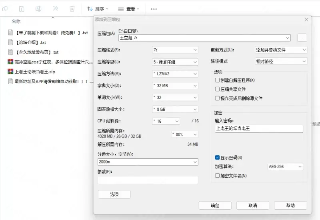Enable 创建自解压程序 checkbox
The height and width of the screenshot is (220, 320).
point(217,80)
